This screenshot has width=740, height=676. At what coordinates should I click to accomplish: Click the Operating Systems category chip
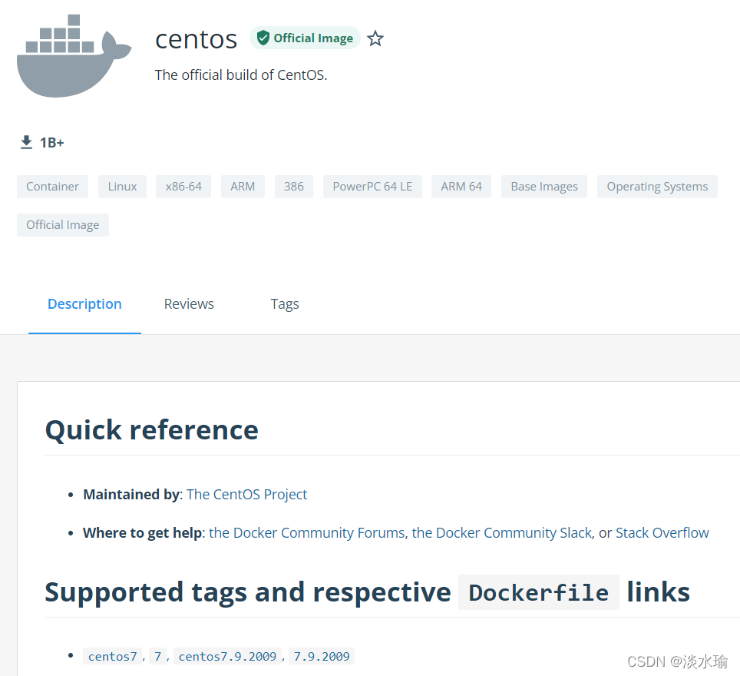(657, 187)
